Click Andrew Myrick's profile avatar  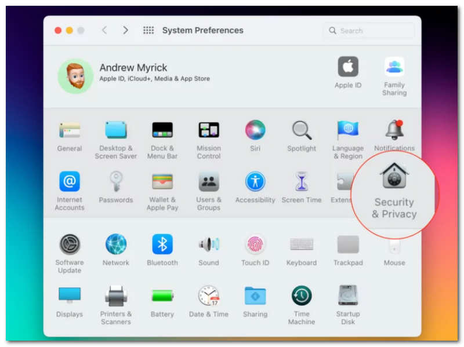click(75, 76)
